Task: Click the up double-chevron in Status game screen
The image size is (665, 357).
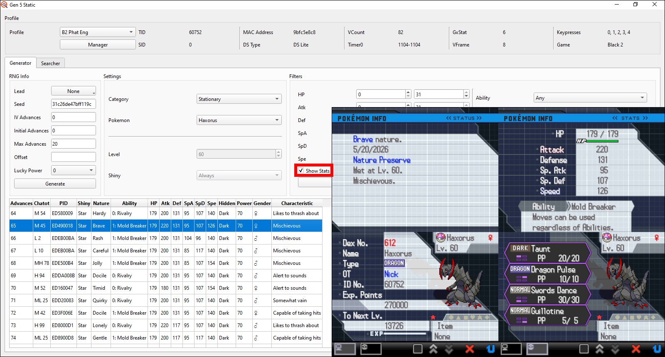Action: coord(433,349)
